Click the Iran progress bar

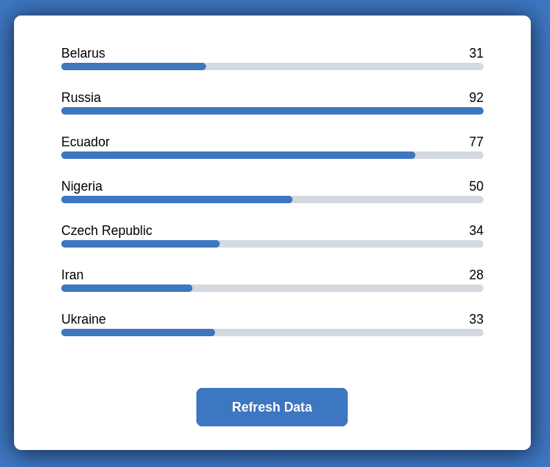click(x=272, y=288)
